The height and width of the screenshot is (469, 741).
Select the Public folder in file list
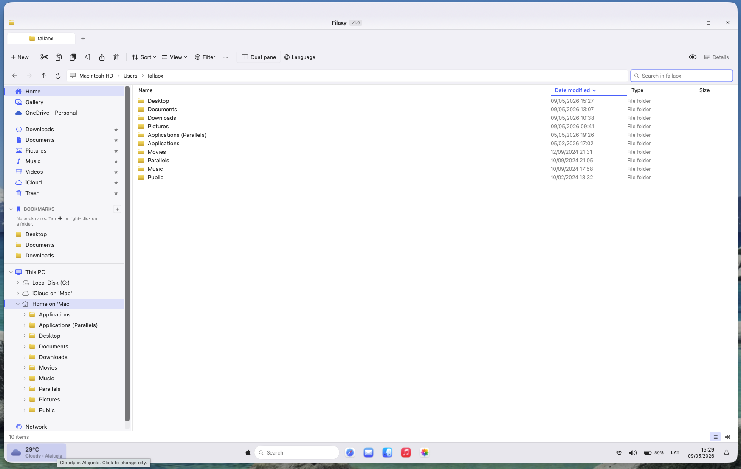(x=435, y=177)
